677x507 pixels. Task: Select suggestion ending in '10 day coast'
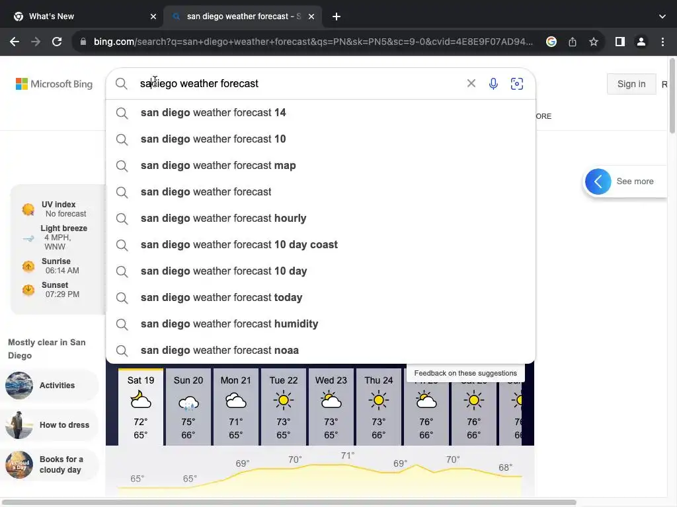[x=321, y=245]
